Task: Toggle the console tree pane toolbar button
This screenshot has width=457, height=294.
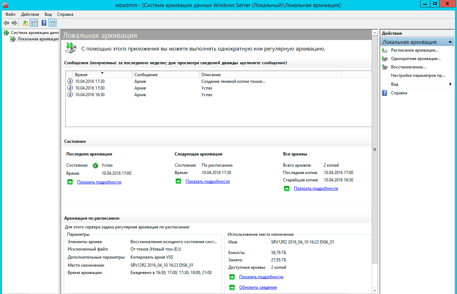Action: pyautogui.click(x=34, y=23)
